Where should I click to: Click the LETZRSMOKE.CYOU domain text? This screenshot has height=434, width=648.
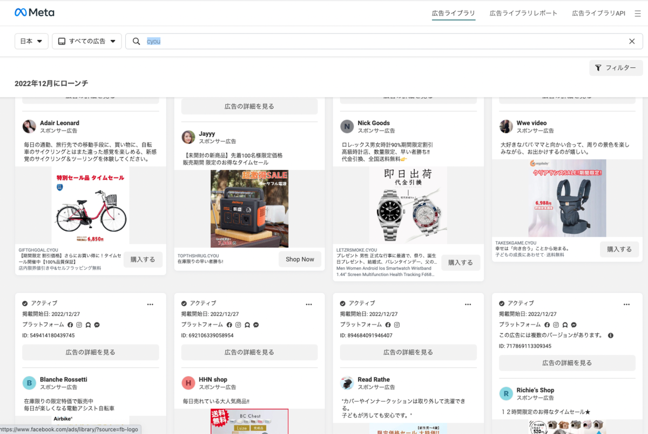pyautogui.click(x=356, y=250)
